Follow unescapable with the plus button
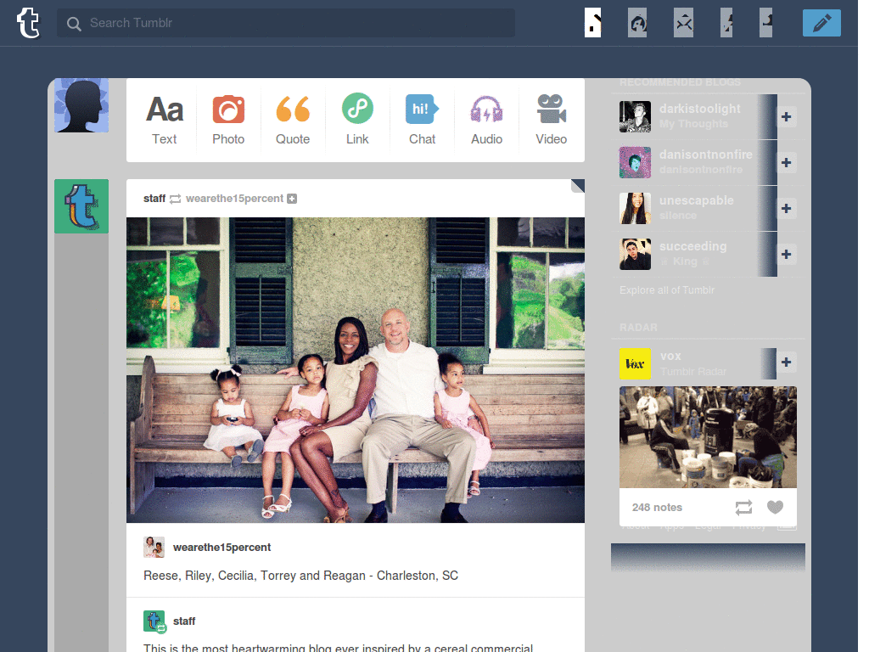869x652 pixels. tap(787, 209)
